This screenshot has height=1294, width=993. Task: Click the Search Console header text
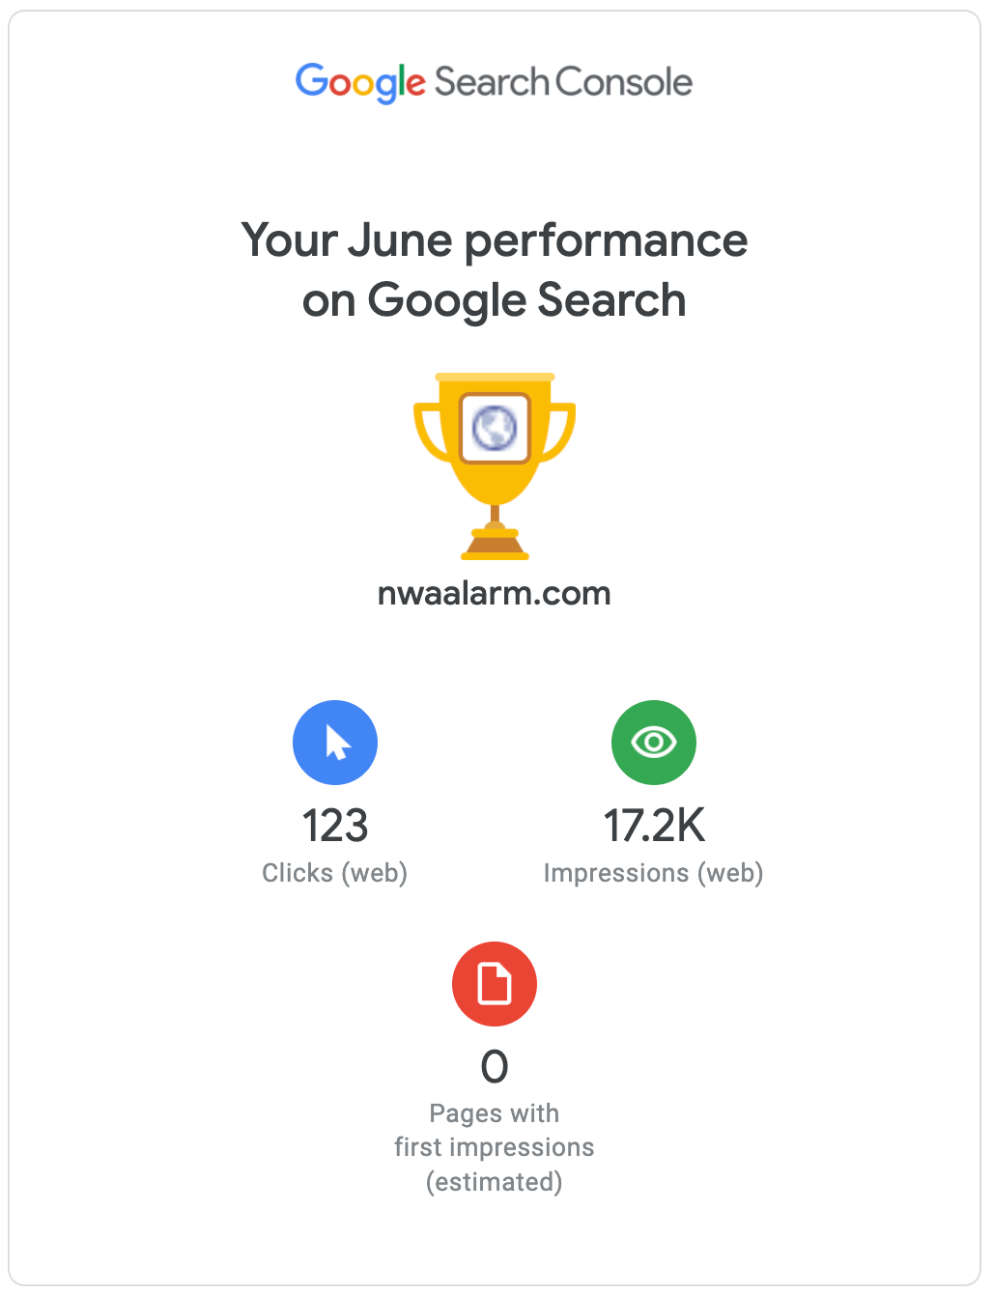click(x=563, y=83)
